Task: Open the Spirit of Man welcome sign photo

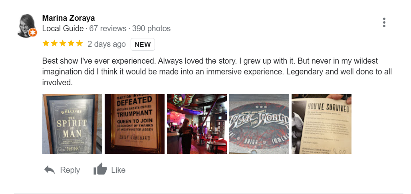Action: pos(72,124)
